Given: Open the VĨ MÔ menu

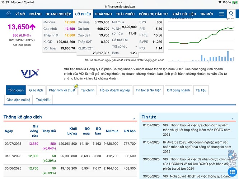Looking at the screenshot, I should click(20, 14).
